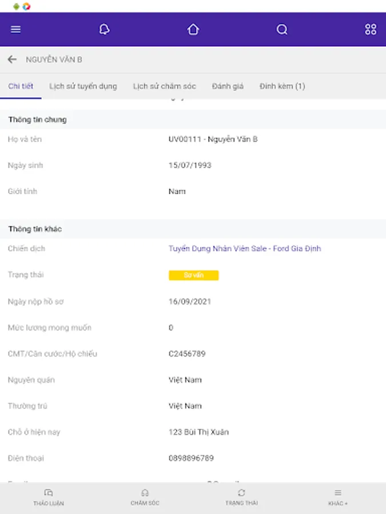Open Lịch sử chăm sóc tab
Image resolution: width=386 pixels, height=514 pixels.
[165, 86]
